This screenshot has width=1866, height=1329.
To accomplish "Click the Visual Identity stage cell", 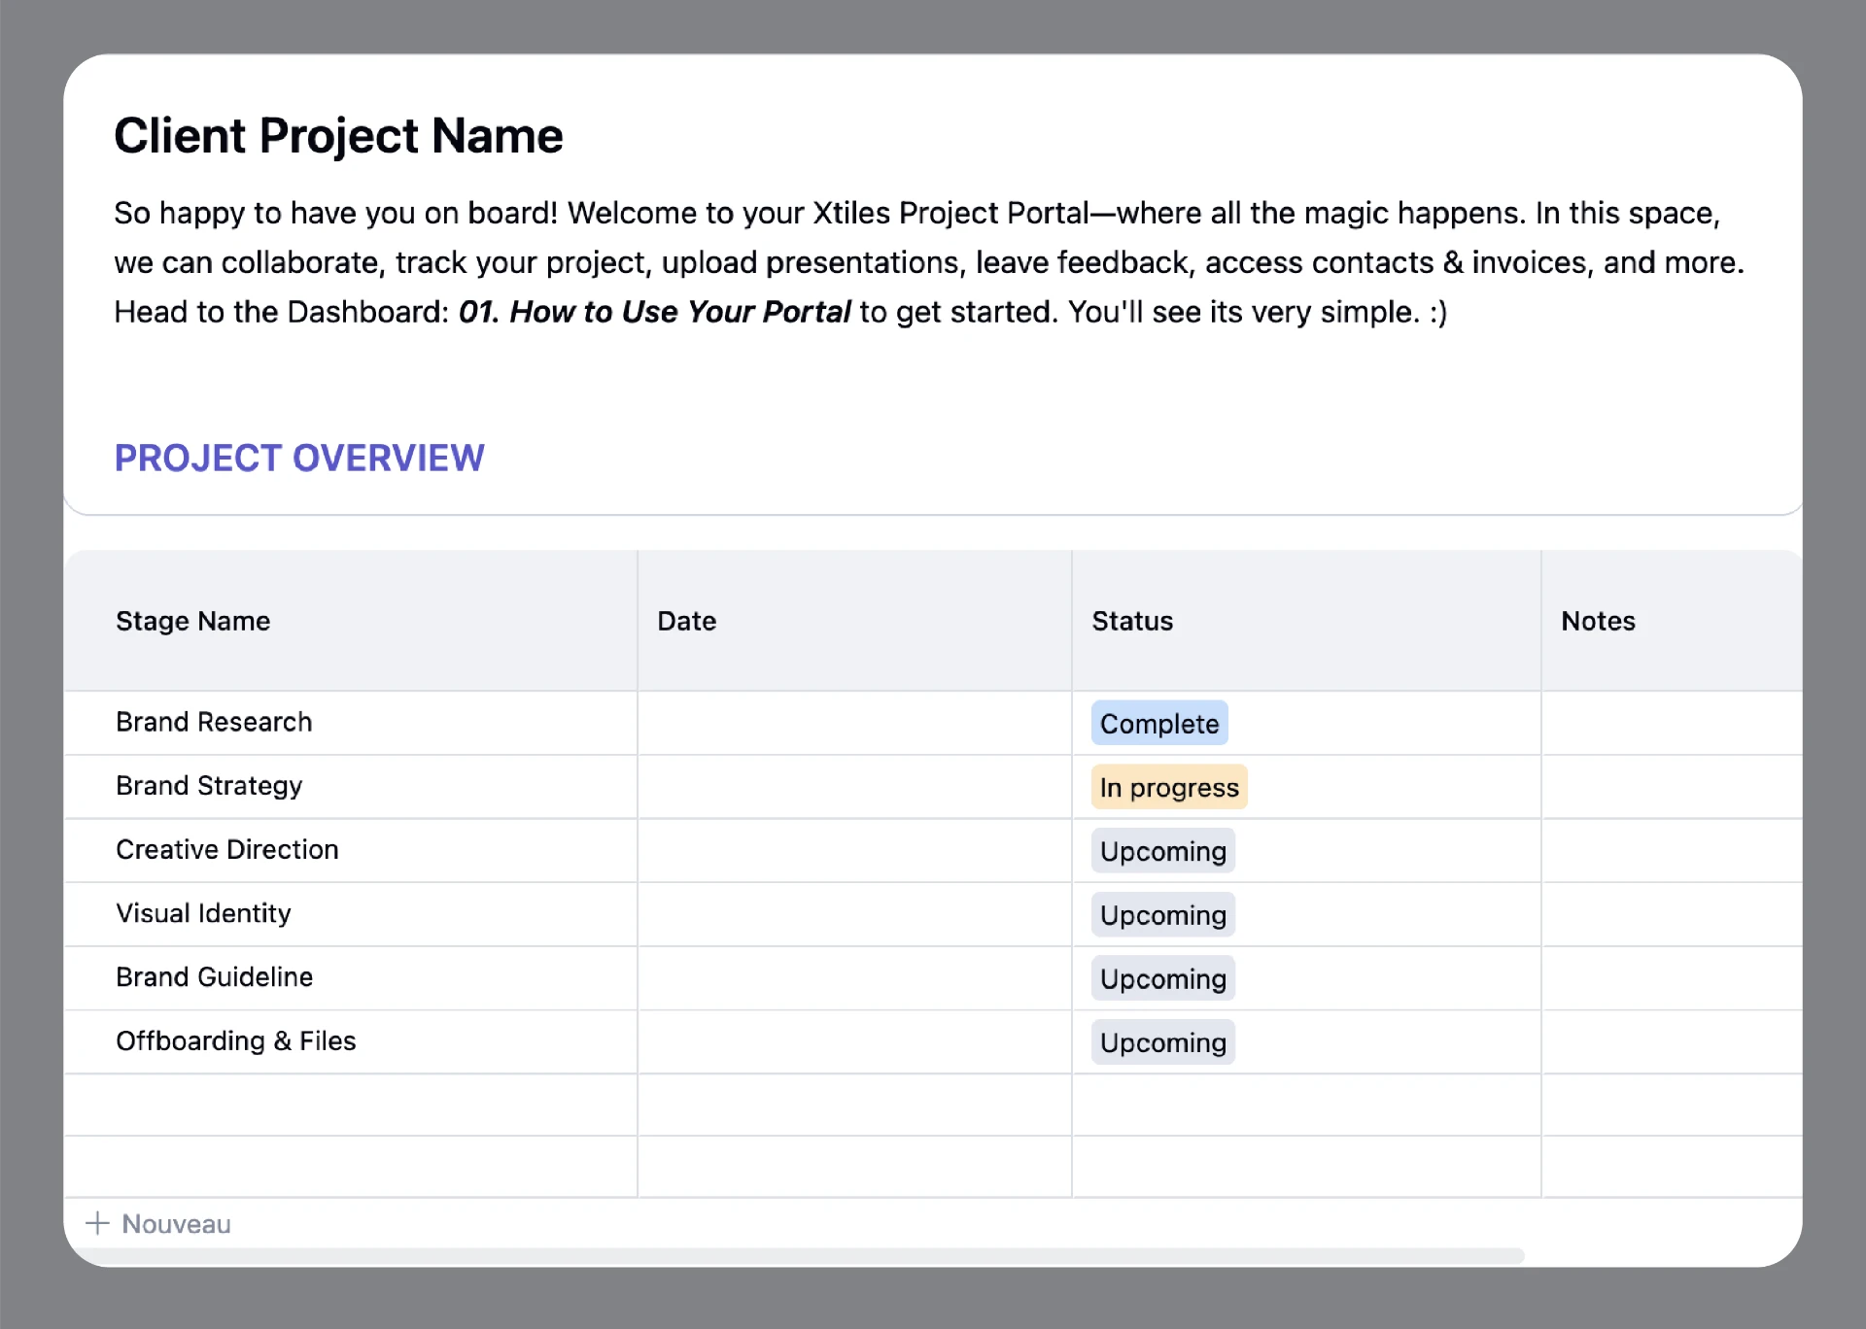I will point(351,914).
